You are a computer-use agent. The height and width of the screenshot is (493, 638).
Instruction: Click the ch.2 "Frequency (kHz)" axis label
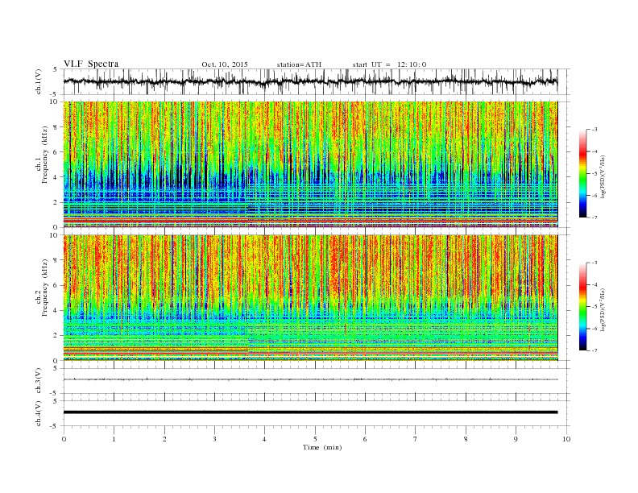coord(44,287)
